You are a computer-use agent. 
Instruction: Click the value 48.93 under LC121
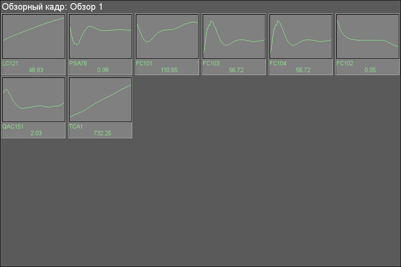36,70
